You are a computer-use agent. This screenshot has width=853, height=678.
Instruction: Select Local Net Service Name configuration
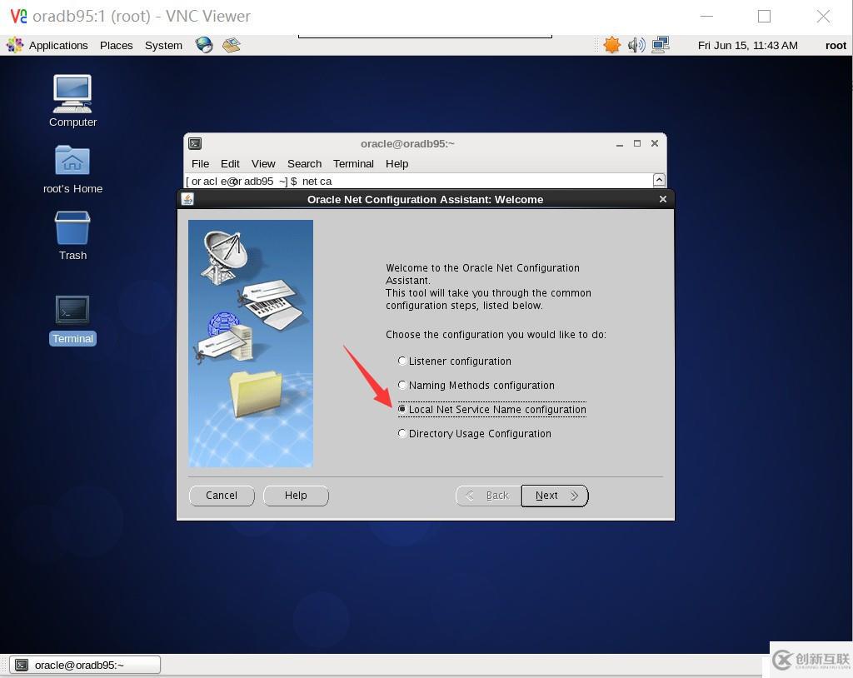click(x=402, y=409)
